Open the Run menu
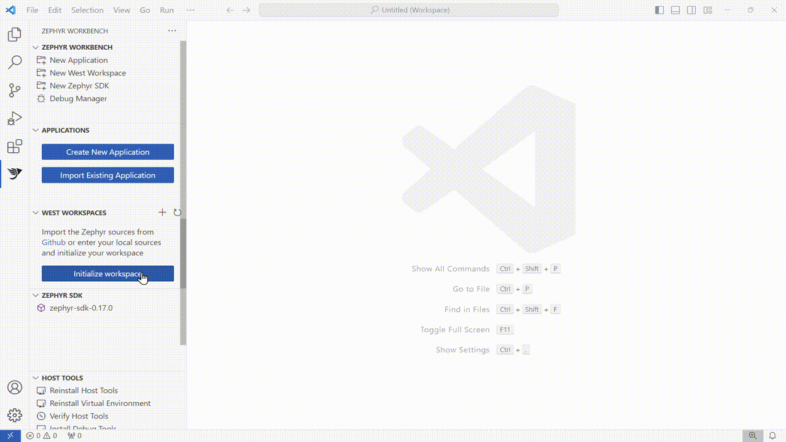Viewport: 786px width, 442px height. [x=166, y=10]
